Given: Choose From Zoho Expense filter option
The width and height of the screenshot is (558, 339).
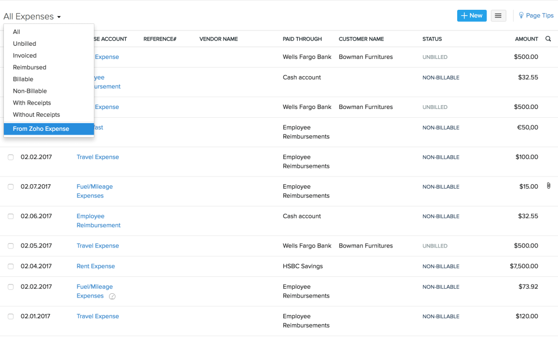Looking at the screenshot, I should pos(41,129).
